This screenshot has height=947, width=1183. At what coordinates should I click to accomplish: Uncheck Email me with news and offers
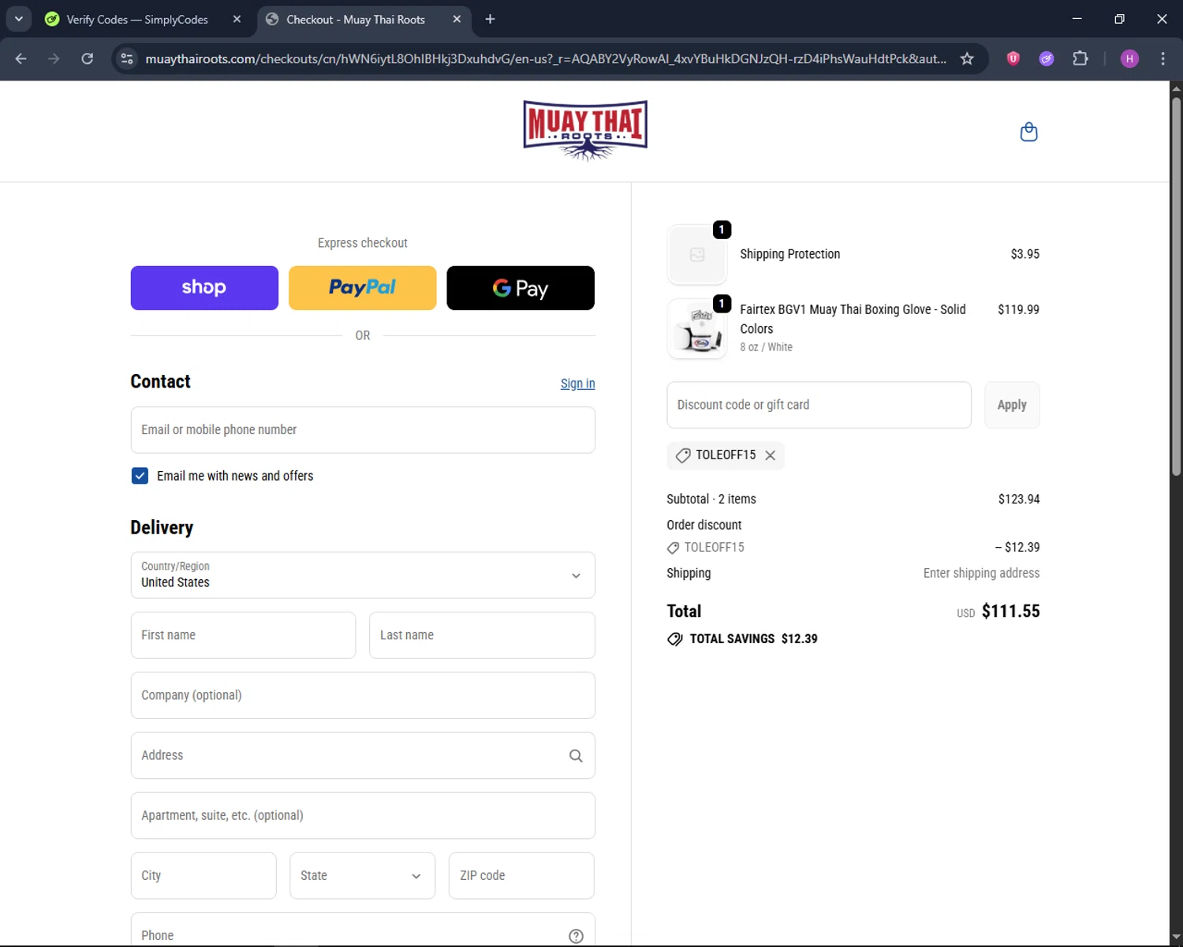140,476
